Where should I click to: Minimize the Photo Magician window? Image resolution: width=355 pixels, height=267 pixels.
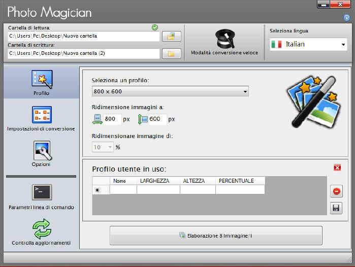324,4
